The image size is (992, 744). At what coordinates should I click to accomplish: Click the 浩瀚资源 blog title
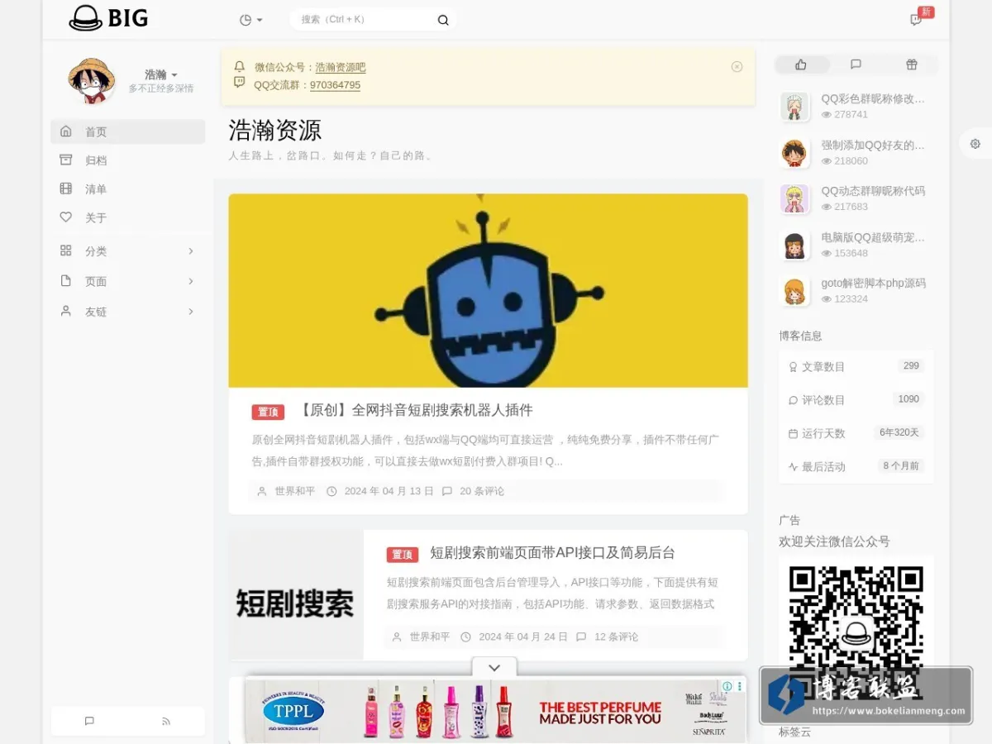tap(275, 131)
